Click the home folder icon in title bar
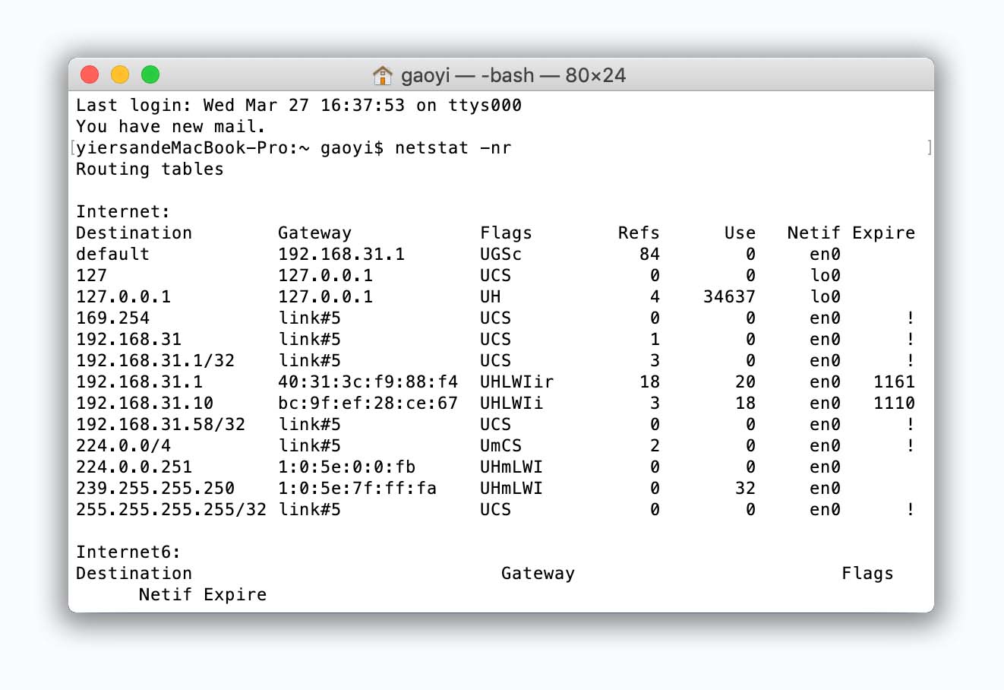Screen dimensions: 1004x690 pyautogui.click(x=383, y=75)
